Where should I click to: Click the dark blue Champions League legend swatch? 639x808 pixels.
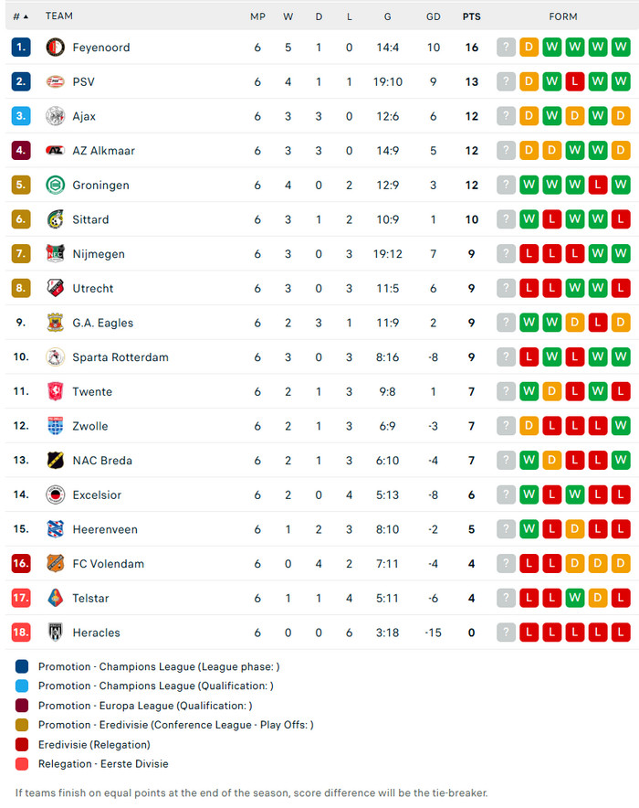pyautogui.click(x=23, y=667)
